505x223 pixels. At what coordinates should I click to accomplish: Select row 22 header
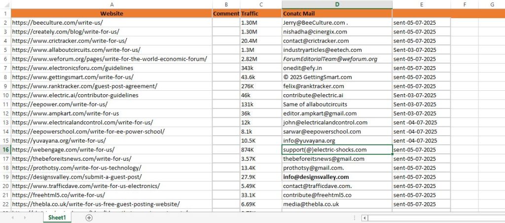[x=5, y=204]
